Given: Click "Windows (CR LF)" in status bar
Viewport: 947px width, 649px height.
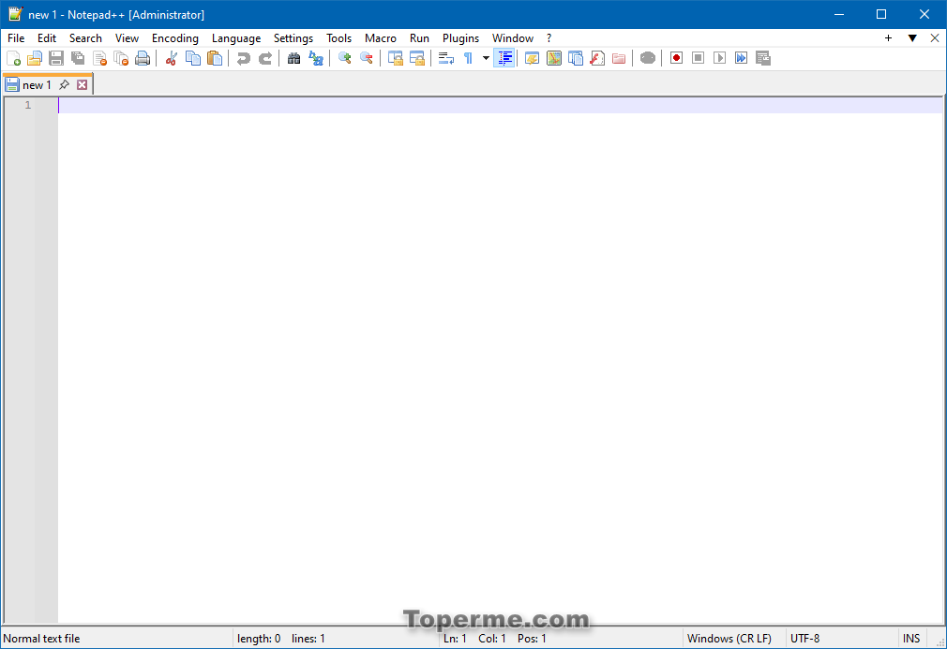Looking at the screenshot, I should [729, 638].
